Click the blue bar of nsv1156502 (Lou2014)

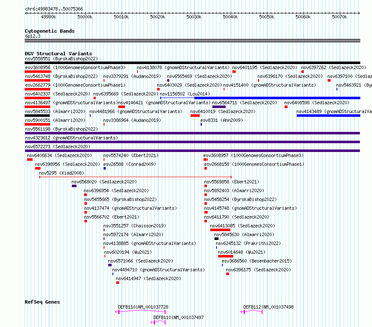[x=277, y=98]
